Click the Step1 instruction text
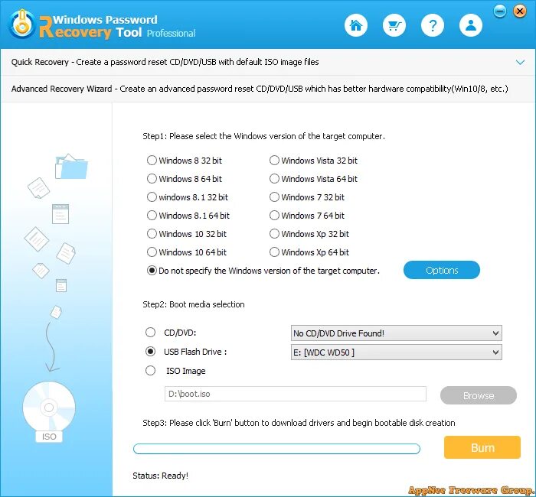The image size is (536, 497). point(263,136)
